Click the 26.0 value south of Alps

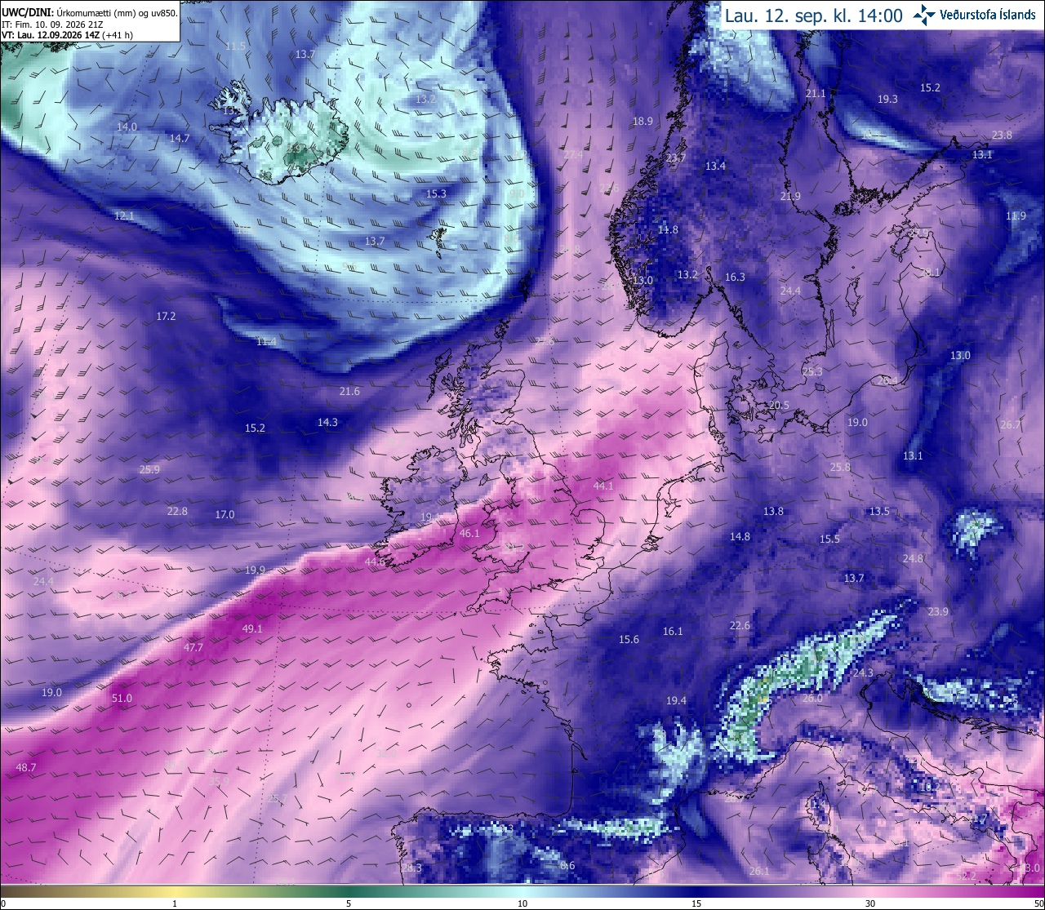tap(812, 699)
